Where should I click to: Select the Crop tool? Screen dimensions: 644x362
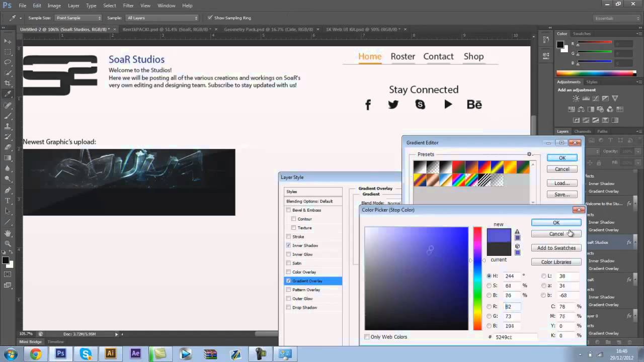point(8,83)
